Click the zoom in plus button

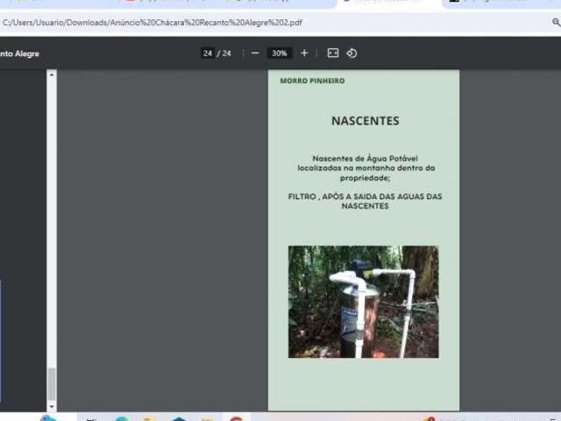point(304,54)
